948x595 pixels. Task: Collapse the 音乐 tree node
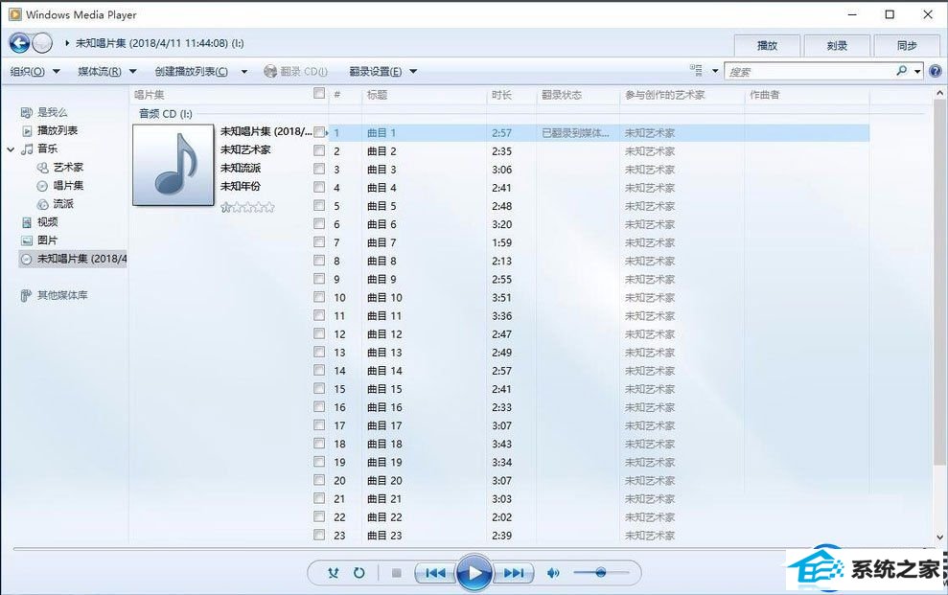pyautogui.click(x=11, y=149)
